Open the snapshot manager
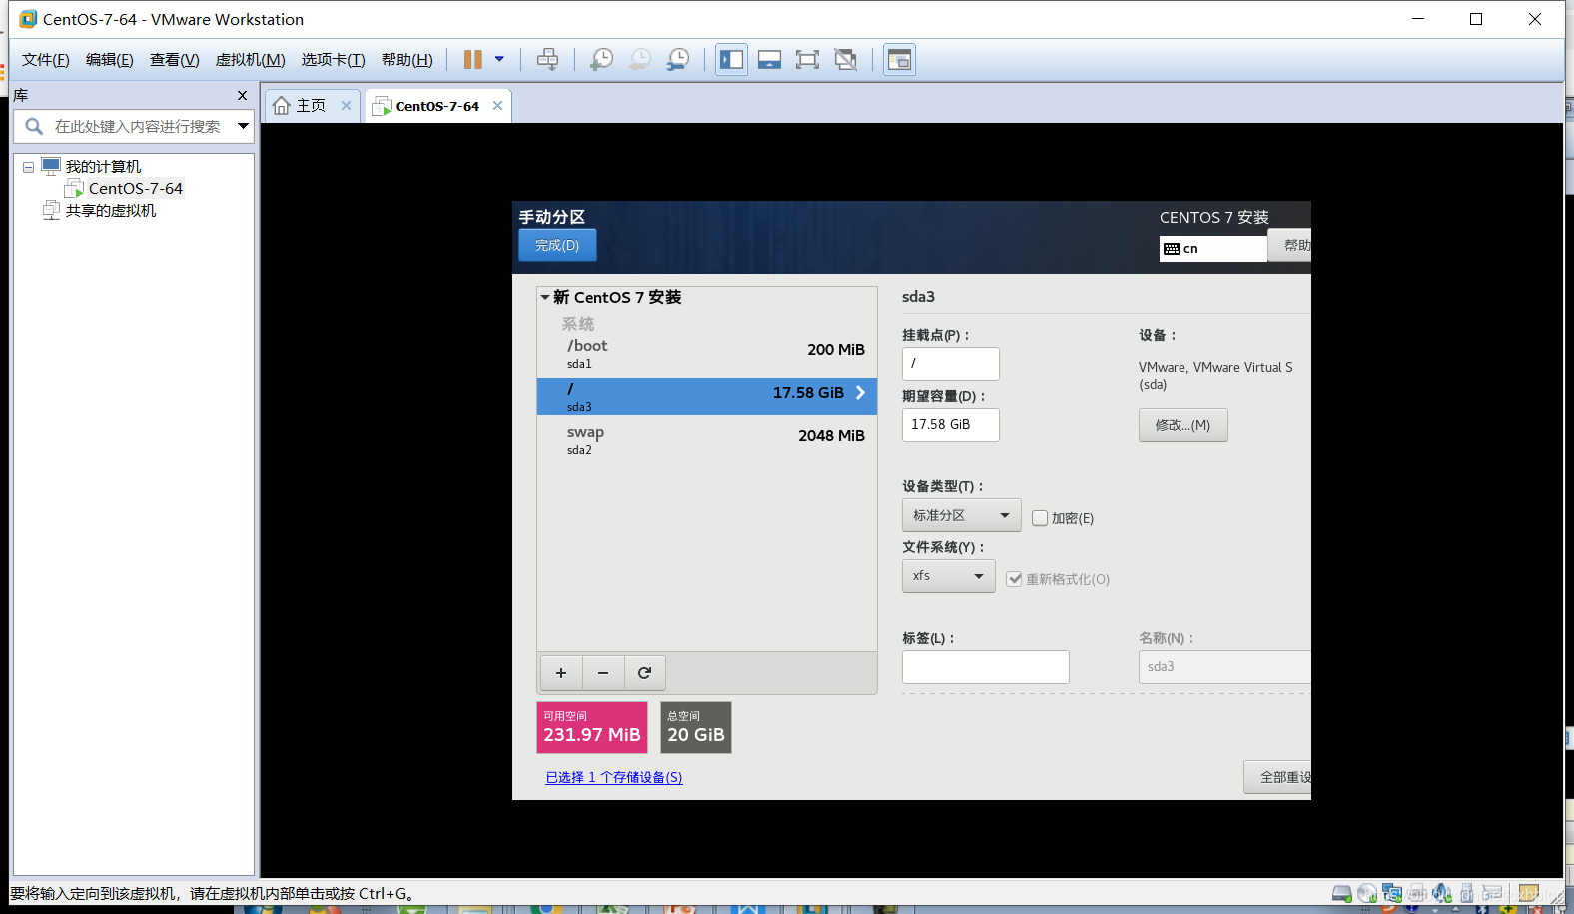Viewport: 1574px width, 914px height. [x=677, y=59]
